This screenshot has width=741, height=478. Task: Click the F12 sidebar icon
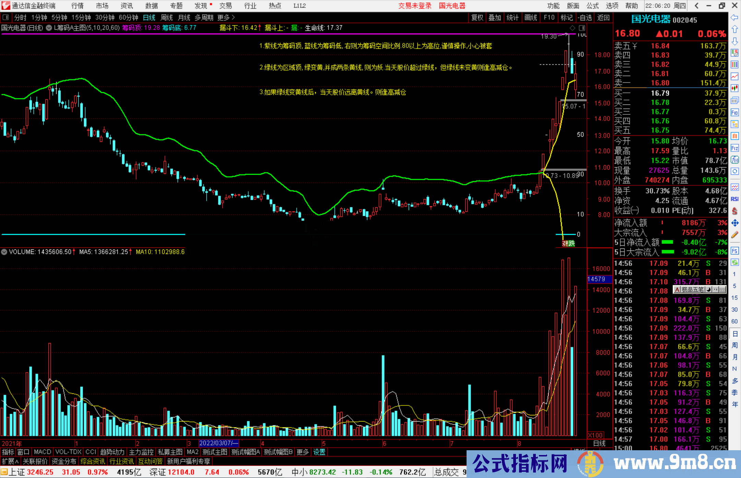tap(734, 148)
